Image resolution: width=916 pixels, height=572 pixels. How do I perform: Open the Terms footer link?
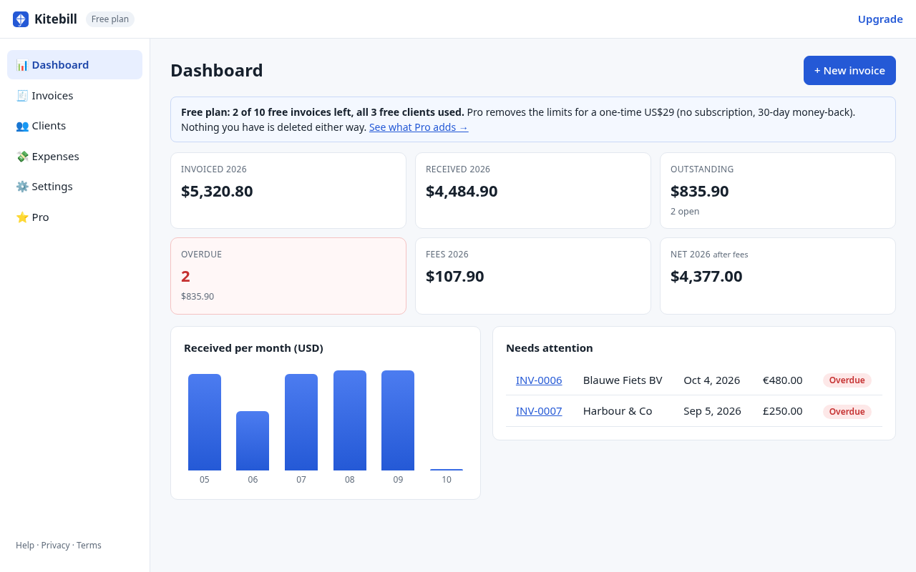click(89, 546)
